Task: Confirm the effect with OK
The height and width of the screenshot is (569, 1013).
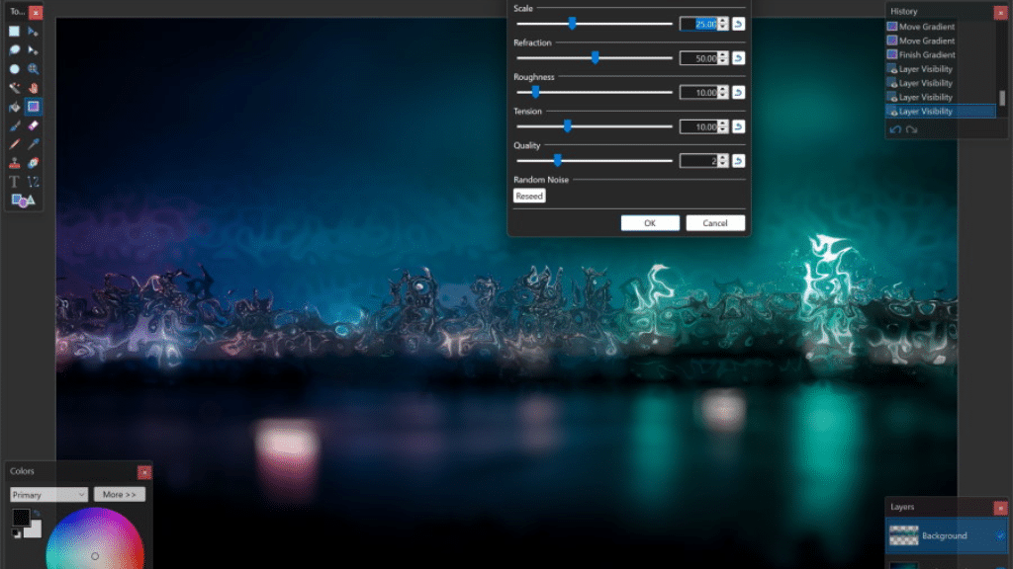Action: point(650,223)
